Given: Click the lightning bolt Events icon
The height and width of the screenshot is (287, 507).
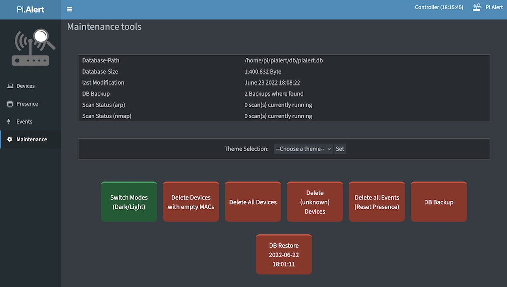Looking at the screenshot, I should point(9,122).
